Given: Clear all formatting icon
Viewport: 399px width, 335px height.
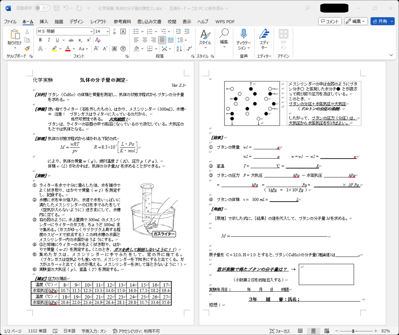Looking at the screenshot, I should click(98, 40).
